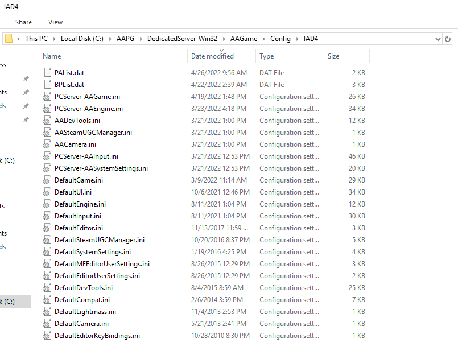Click the pin icon in Quick access sidebar

pos(26,79)
